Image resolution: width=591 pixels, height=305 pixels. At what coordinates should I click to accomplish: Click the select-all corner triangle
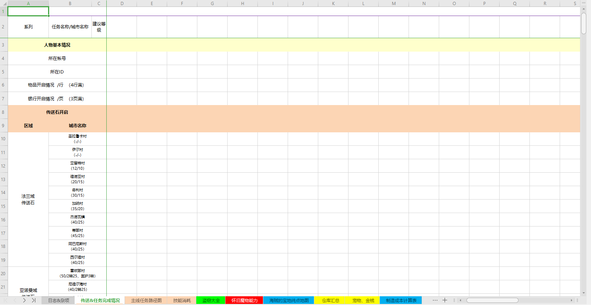click(4, 3)
